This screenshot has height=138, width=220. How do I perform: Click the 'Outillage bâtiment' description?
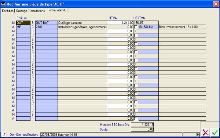click(83, 23)
